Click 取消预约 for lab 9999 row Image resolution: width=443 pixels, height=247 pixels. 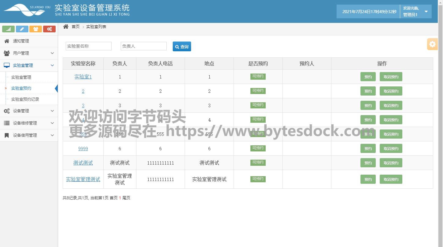coord(391,149)
